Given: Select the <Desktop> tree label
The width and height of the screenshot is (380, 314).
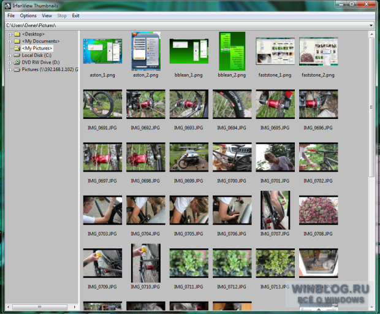Looking at the screenshot, I should point(33,34).
